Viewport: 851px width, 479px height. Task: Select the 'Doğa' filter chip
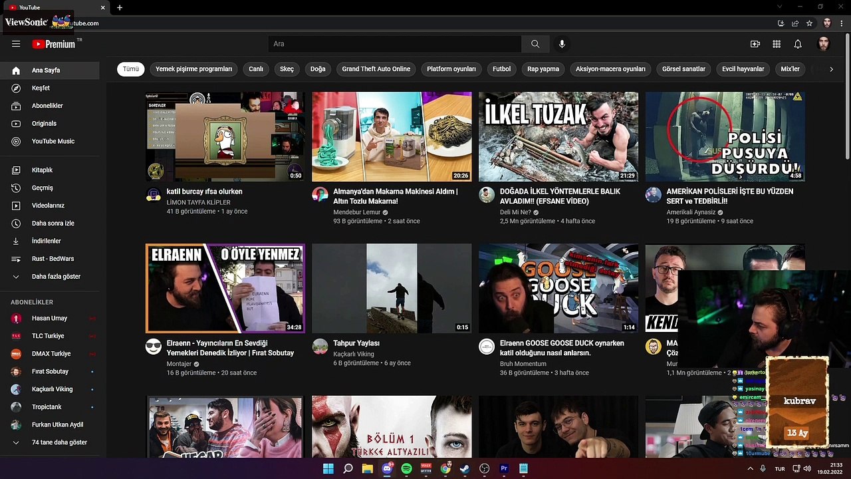[x=318, y=69]
